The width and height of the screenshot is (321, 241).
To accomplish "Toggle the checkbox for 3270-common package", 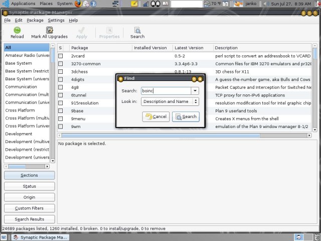I will point(60,64).
